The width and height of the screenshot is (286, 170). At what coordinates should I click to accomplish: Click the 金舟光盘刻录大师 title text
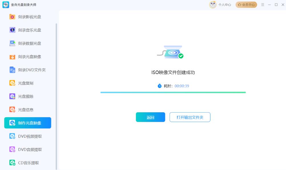tap(23, 5)
